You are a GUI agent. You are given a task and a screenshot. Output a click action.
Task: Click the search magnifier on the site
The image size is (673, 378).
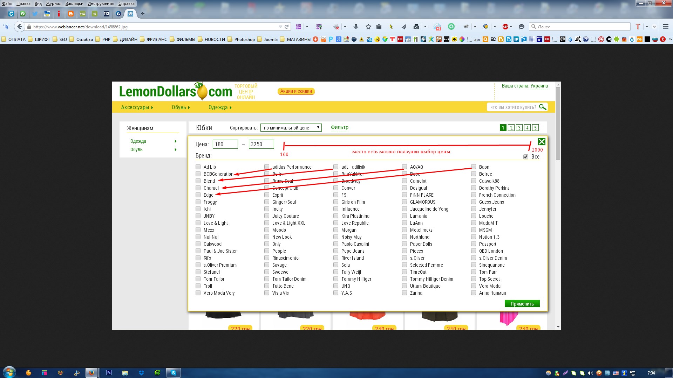[x=542, y=107]
